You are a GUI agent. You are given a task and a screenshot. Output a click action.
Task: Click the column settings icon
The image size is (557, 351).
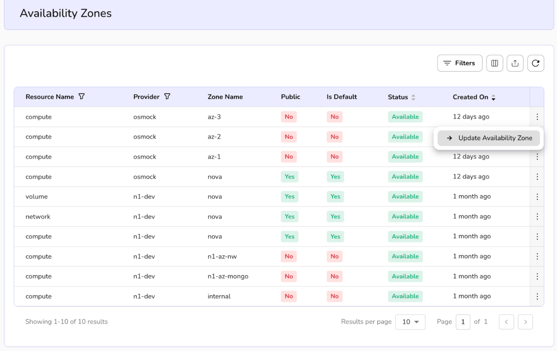494,63
